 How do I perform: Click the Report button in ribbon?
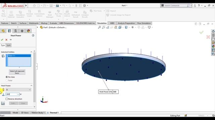(111, 11)
